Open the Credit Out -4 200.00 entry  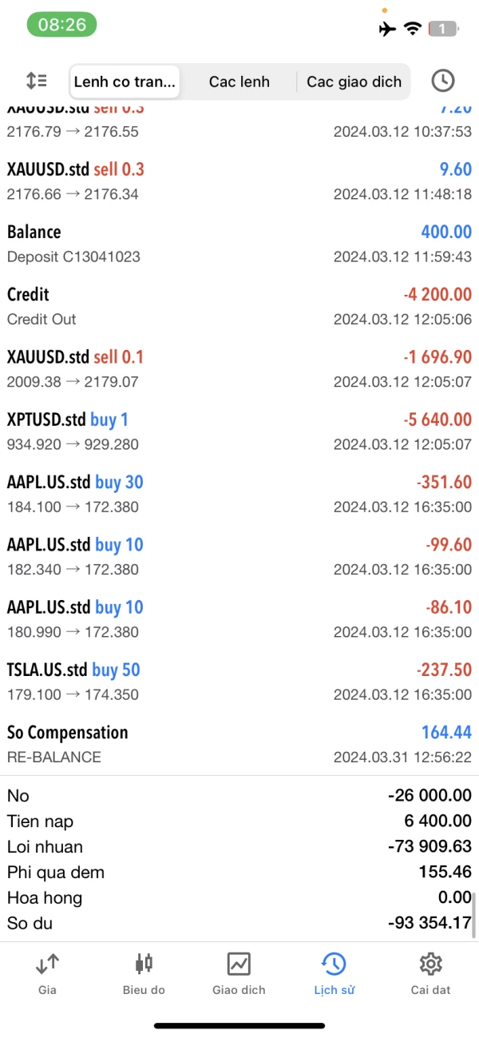[239, 306]
